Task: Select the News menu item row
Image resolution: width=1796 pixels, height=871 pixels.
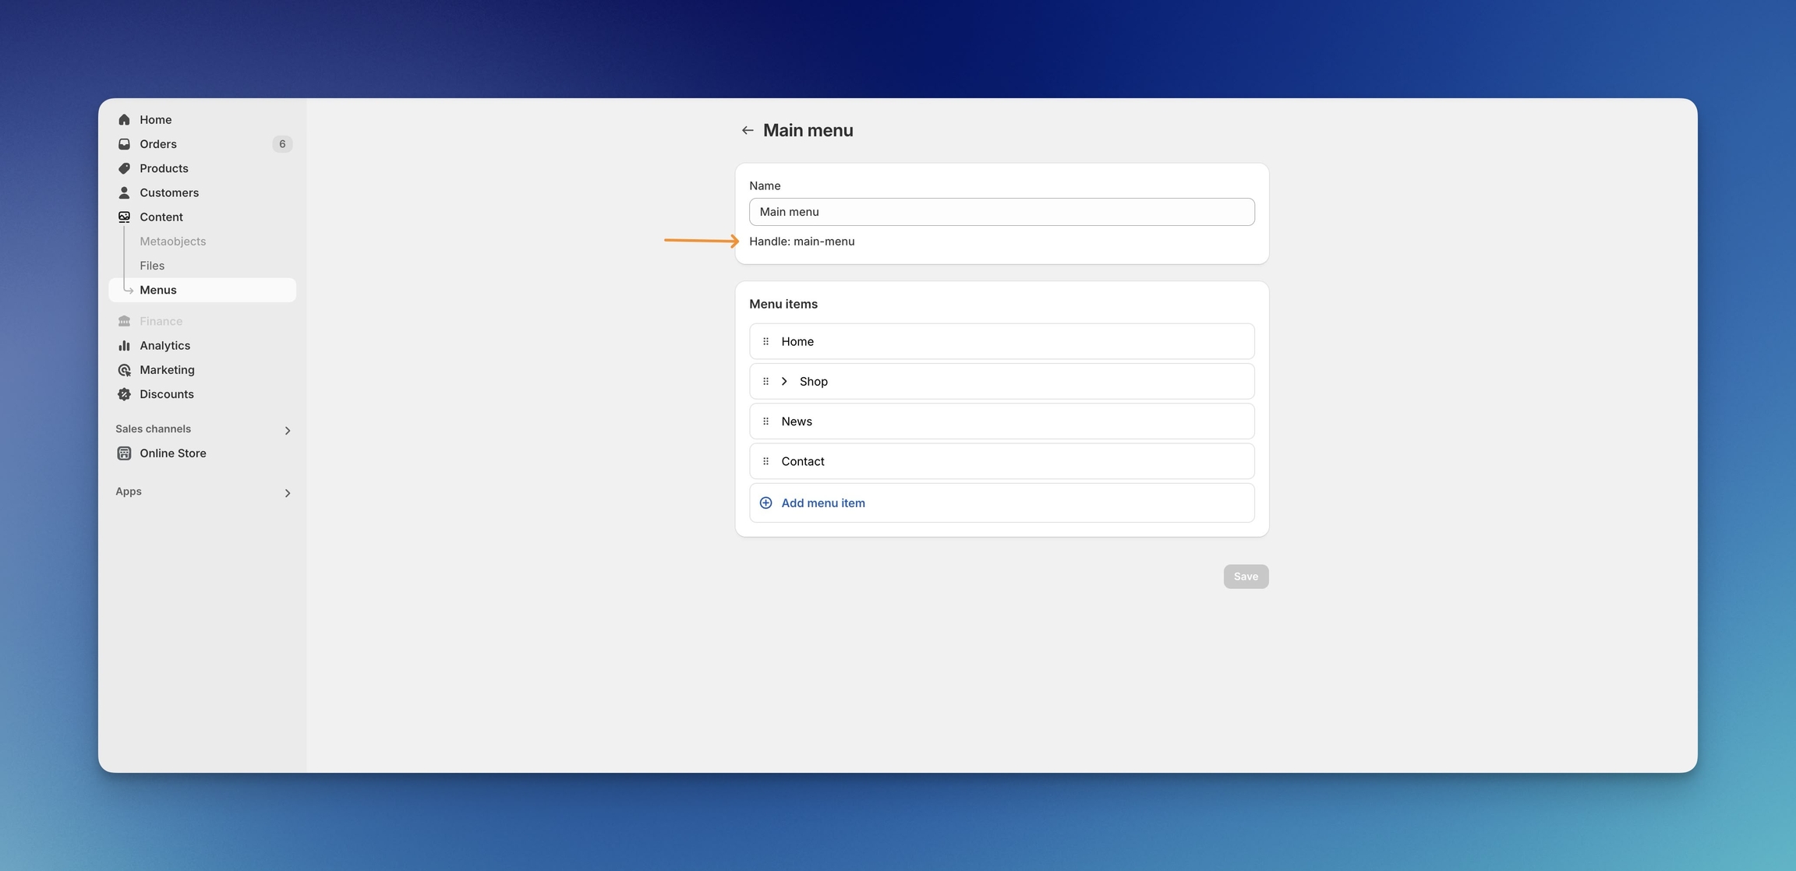Action: point(1001,421)
